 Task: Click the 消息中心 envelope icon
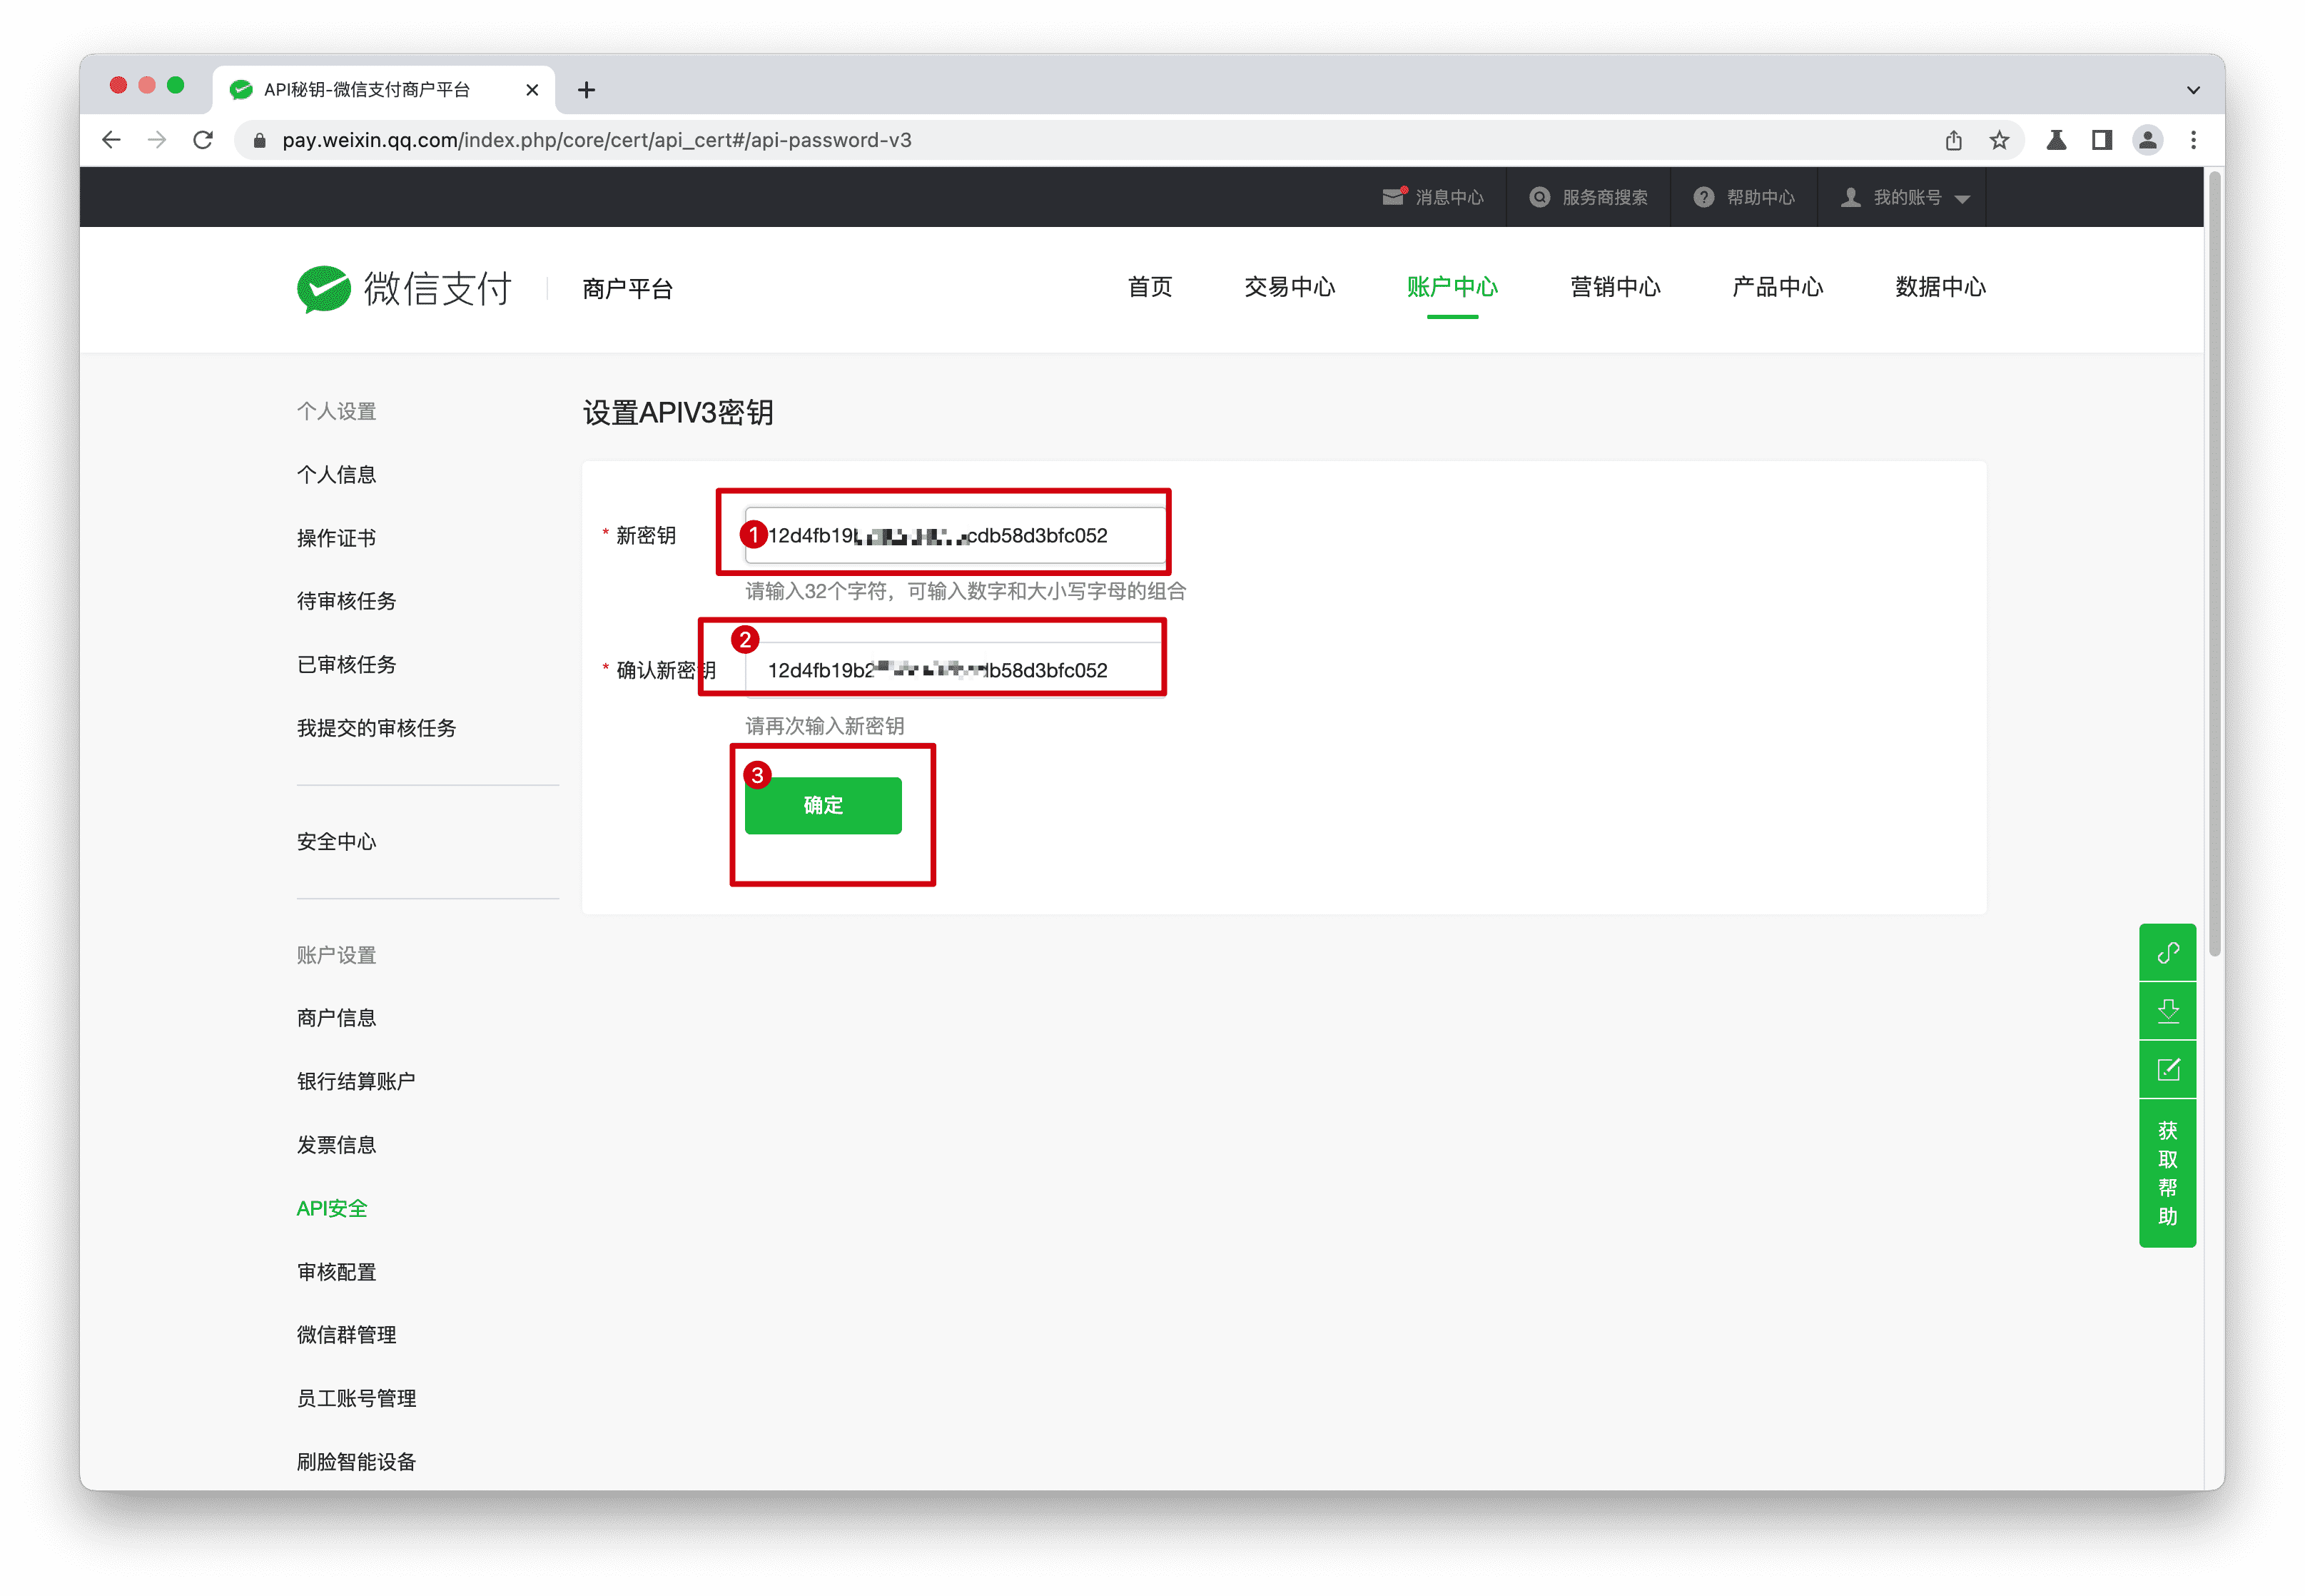point(1394,196)
